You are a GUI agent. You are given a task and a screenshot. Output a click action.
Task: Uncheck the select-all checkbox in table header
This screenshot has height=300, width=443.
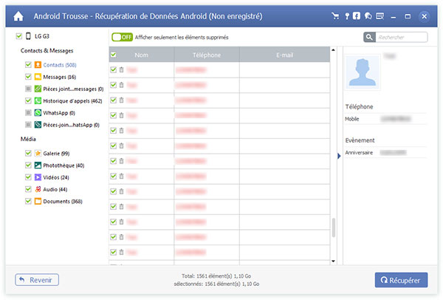(x=114, y=55)
